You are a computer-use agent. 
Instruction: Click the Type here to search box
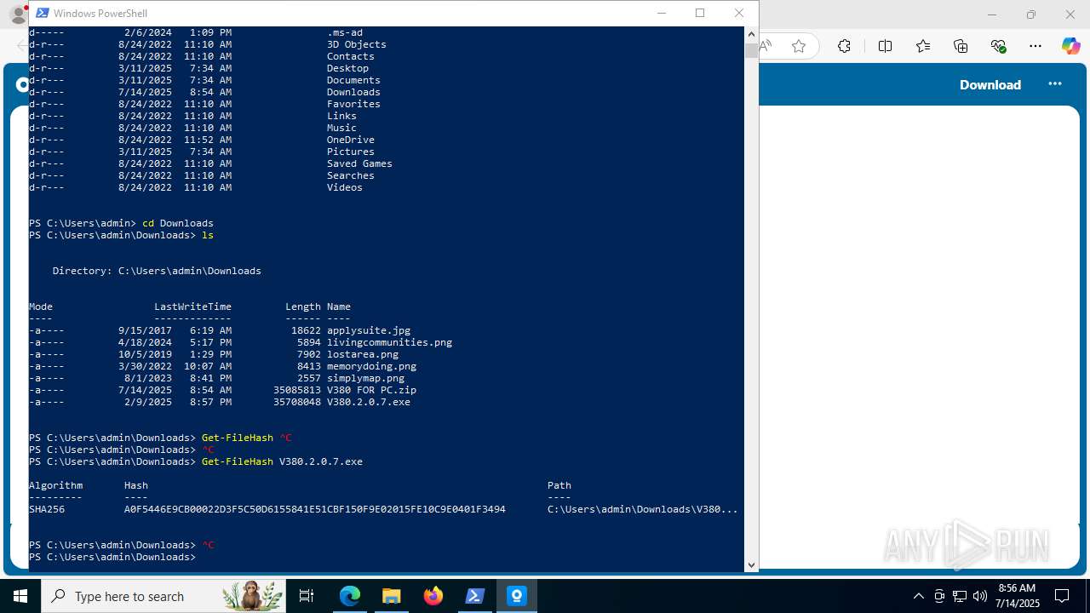click(163, 596)
